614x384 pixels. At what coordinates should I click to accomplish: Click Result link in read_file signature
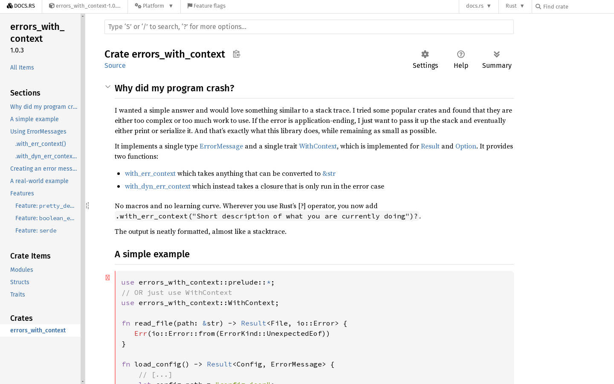click(253, 323)
